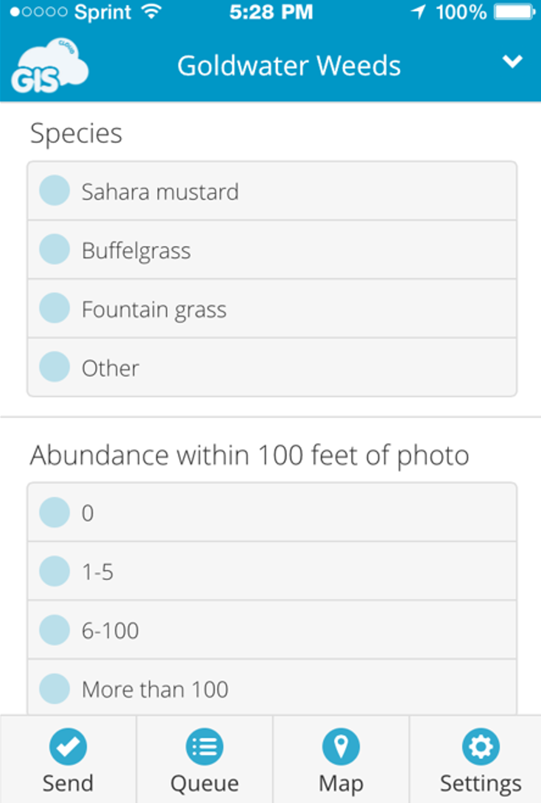The height and width of the screenshot is (803, 541).
Task: Open the Settings gear icon
Action: (481, 746)
